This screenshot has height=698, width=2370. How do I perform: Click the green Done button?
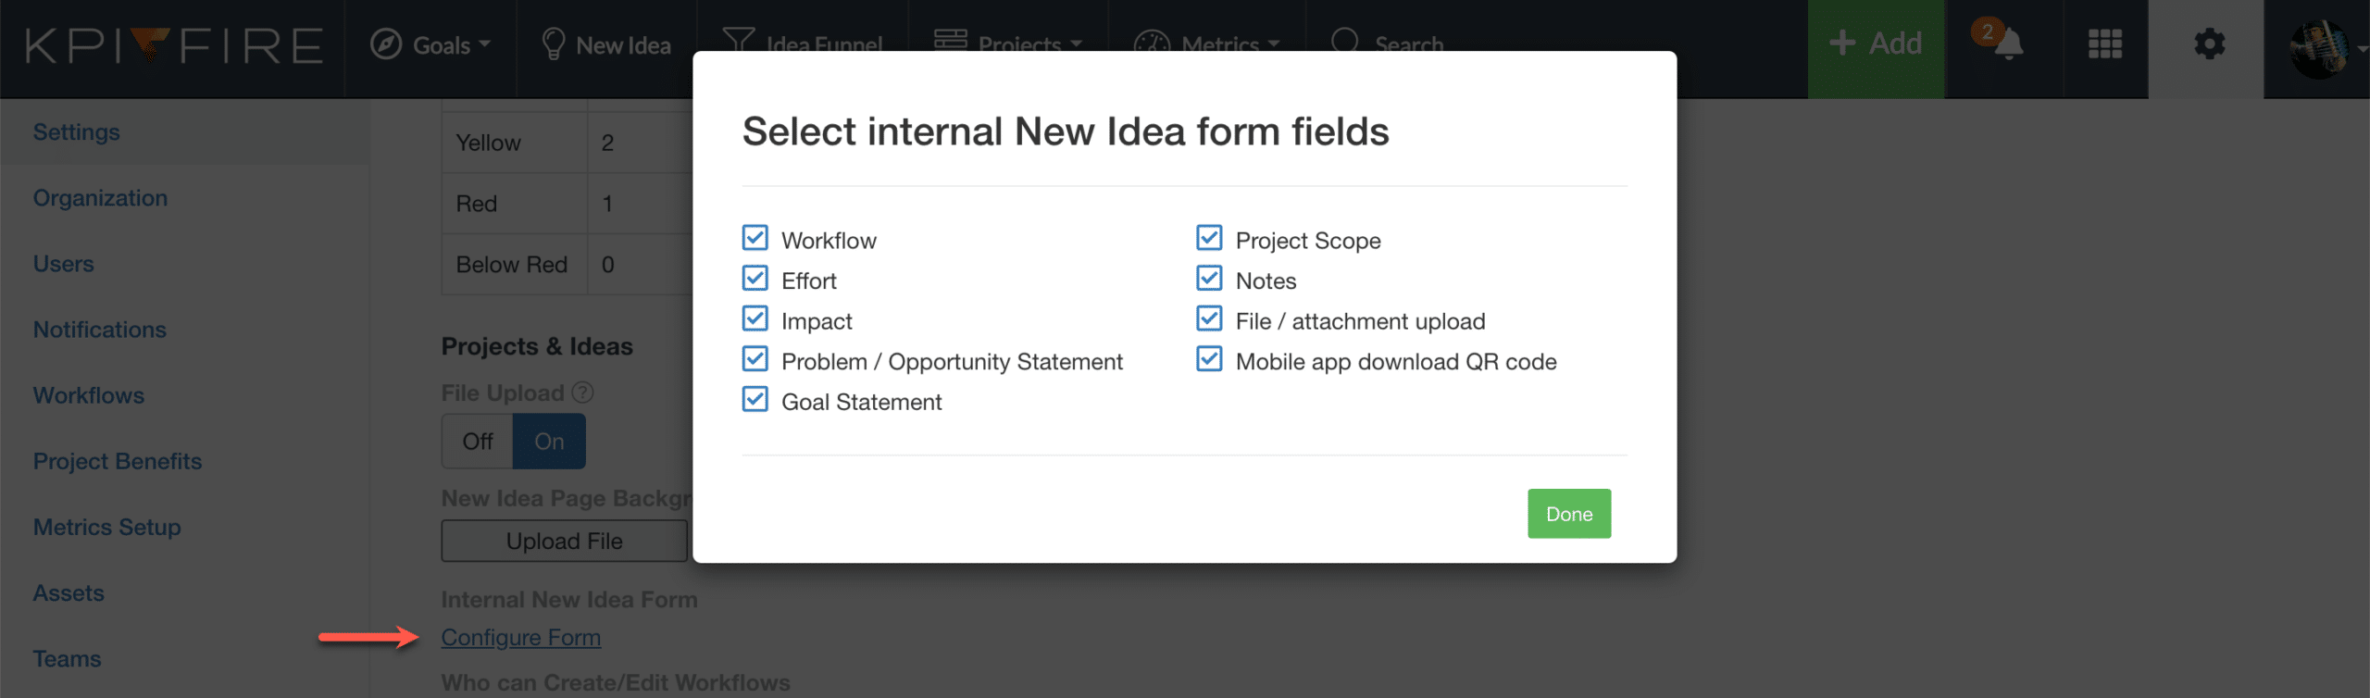click(1569, 514)
